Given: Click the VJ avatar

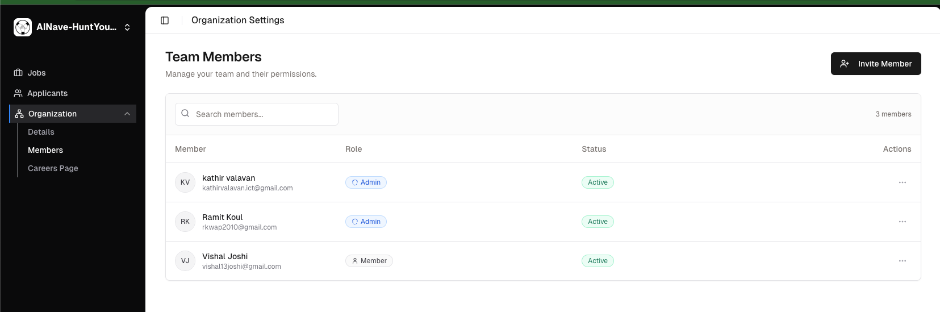Looking at the screenshot, I should [185, 261].
